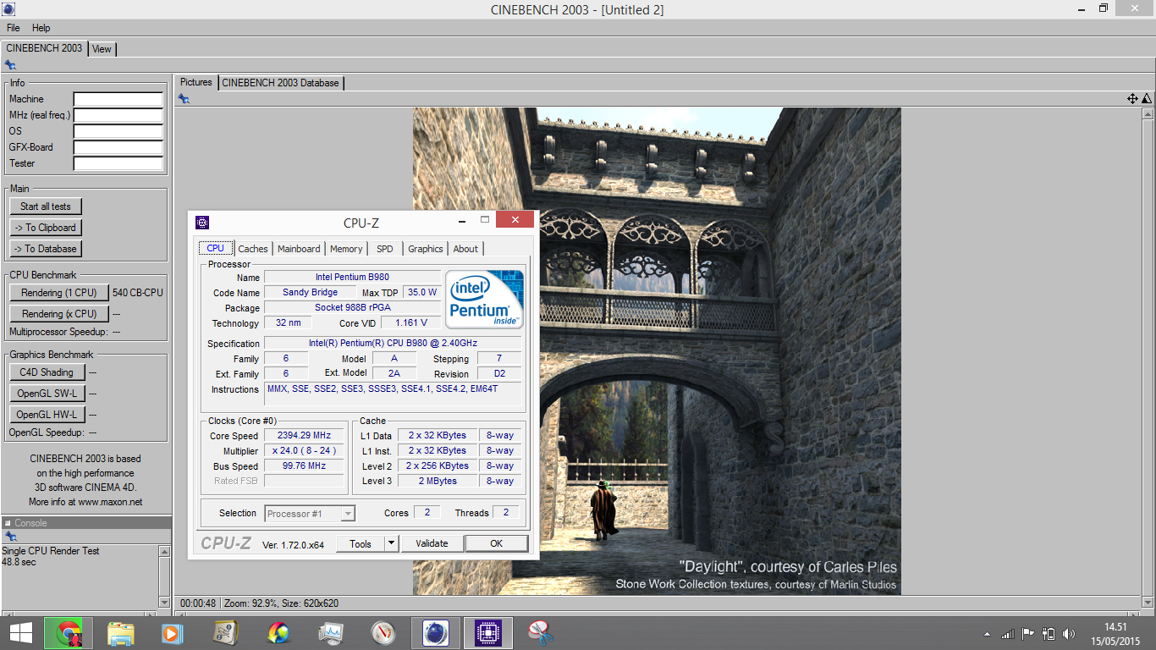Click the console scrollbar up arrow
This screenshot has width=1156, height=650.
(x=164, y=551)
